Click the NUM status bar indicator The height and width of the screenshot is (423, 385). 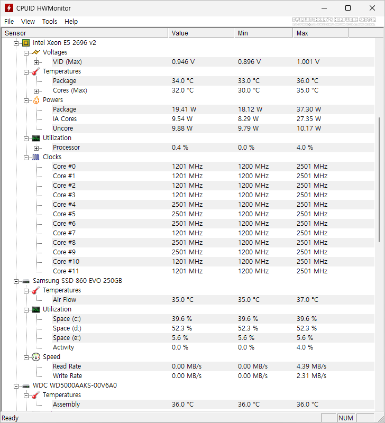(x=346, y=418)
